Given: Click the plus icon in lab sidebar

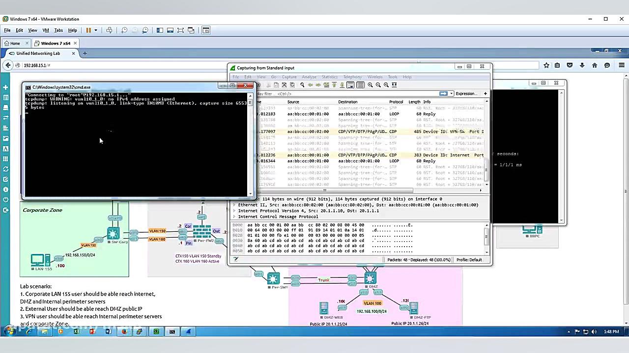Looking at the screenshot, I should pos(5,87).
